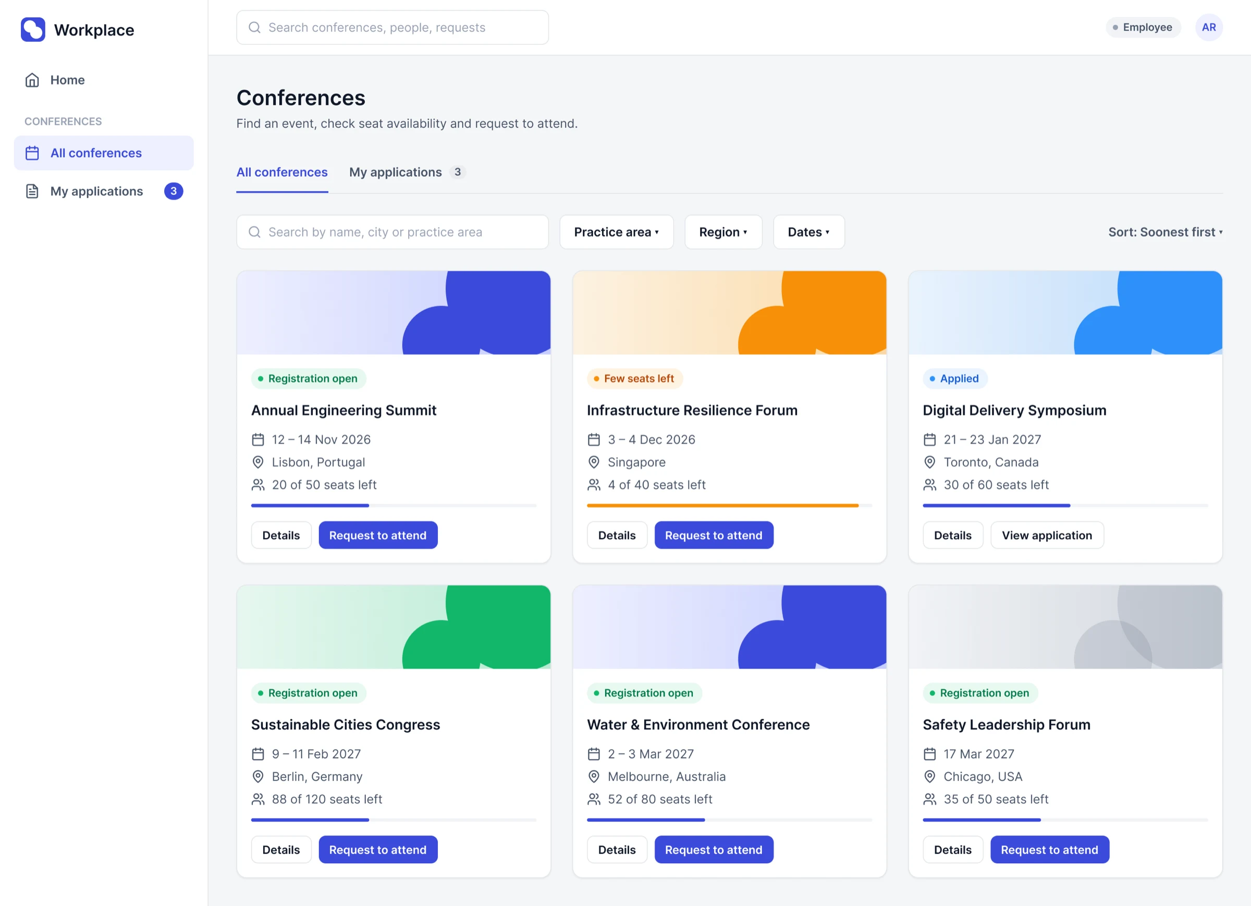Click the Water & Environment Conference title
1251x906 pixels.
[698, 725]
